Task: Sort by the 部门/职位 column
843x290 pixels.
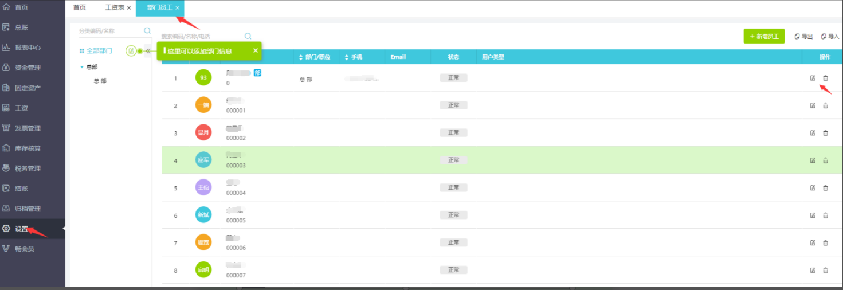Action: pyautogui.click(x=315, y=57)
